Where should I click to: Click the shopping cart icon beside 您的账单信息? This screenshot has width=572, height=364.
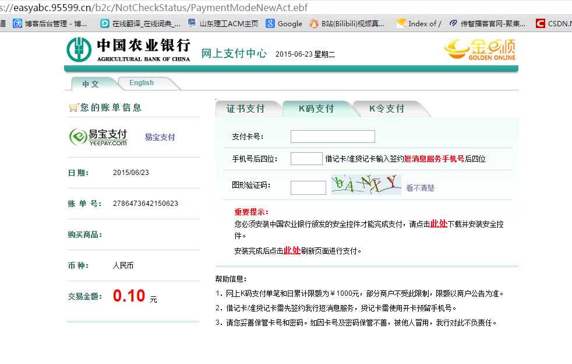pyautogui.click(x=73, y=107)
